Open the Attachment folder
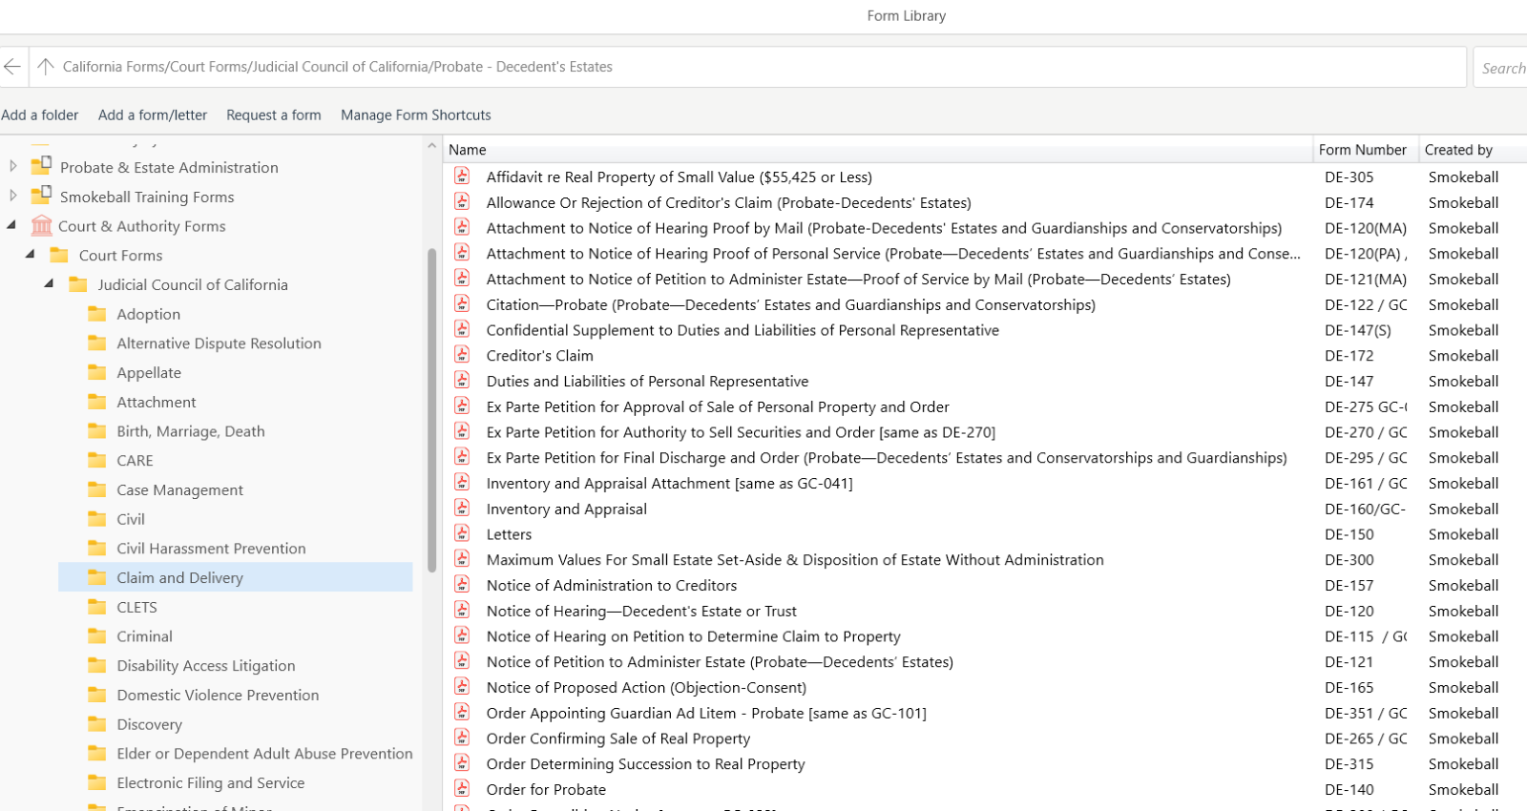This screenshot has width=1527, height=811. click(x=157, y=403)
